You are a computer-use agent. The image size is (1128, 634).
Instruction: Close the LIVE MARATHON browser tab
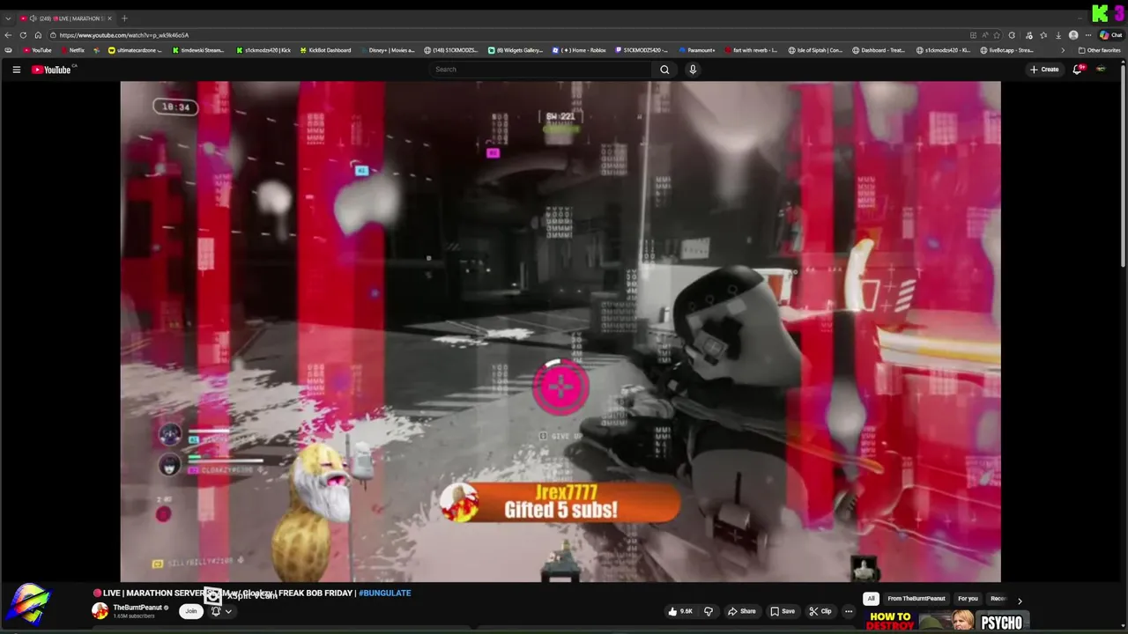[109, 18]
